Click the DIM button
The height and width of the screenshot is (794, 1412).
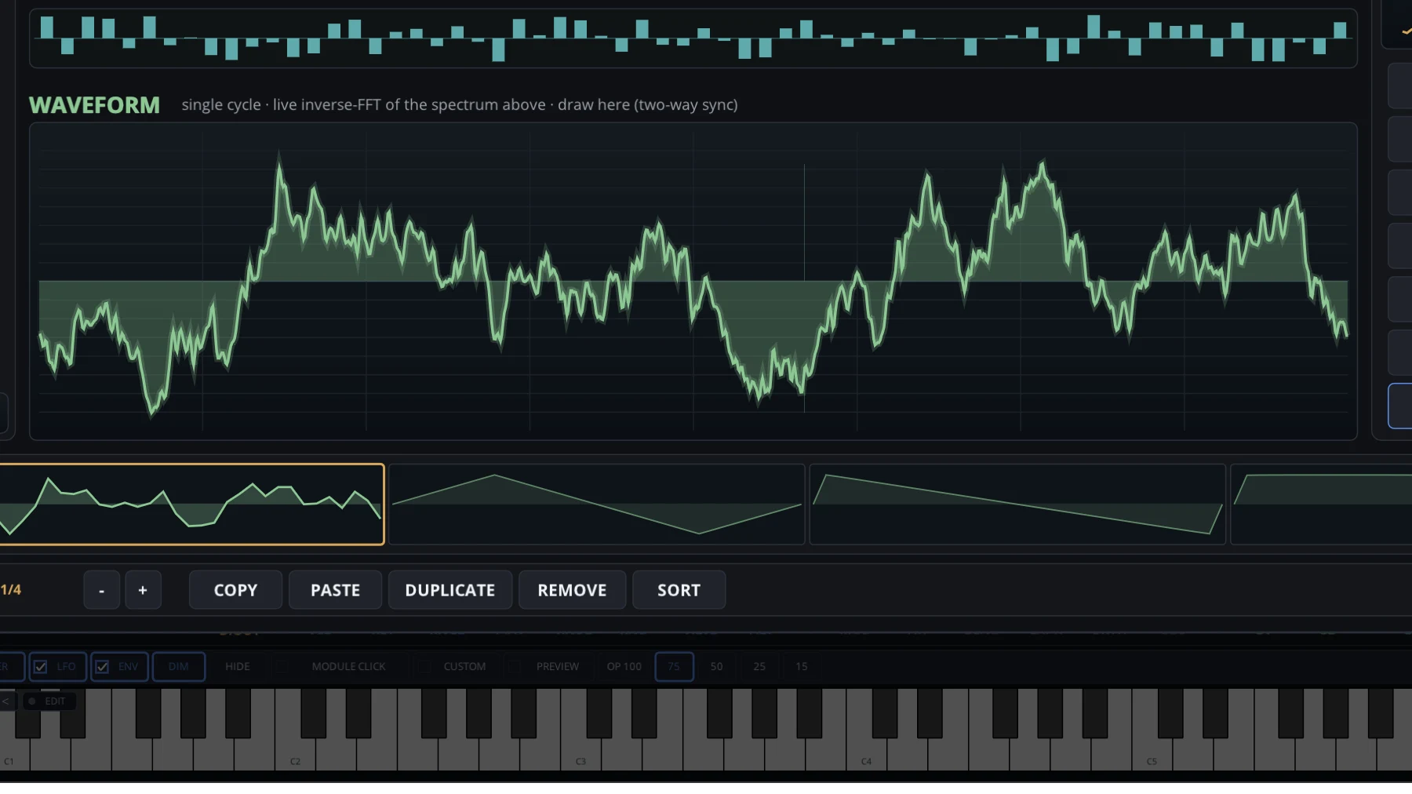pos(179,667)
